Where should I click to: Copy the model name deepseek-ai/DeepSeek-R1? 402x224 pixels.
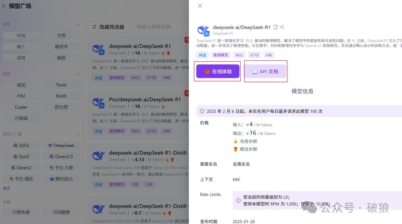[x=275, y=27]
